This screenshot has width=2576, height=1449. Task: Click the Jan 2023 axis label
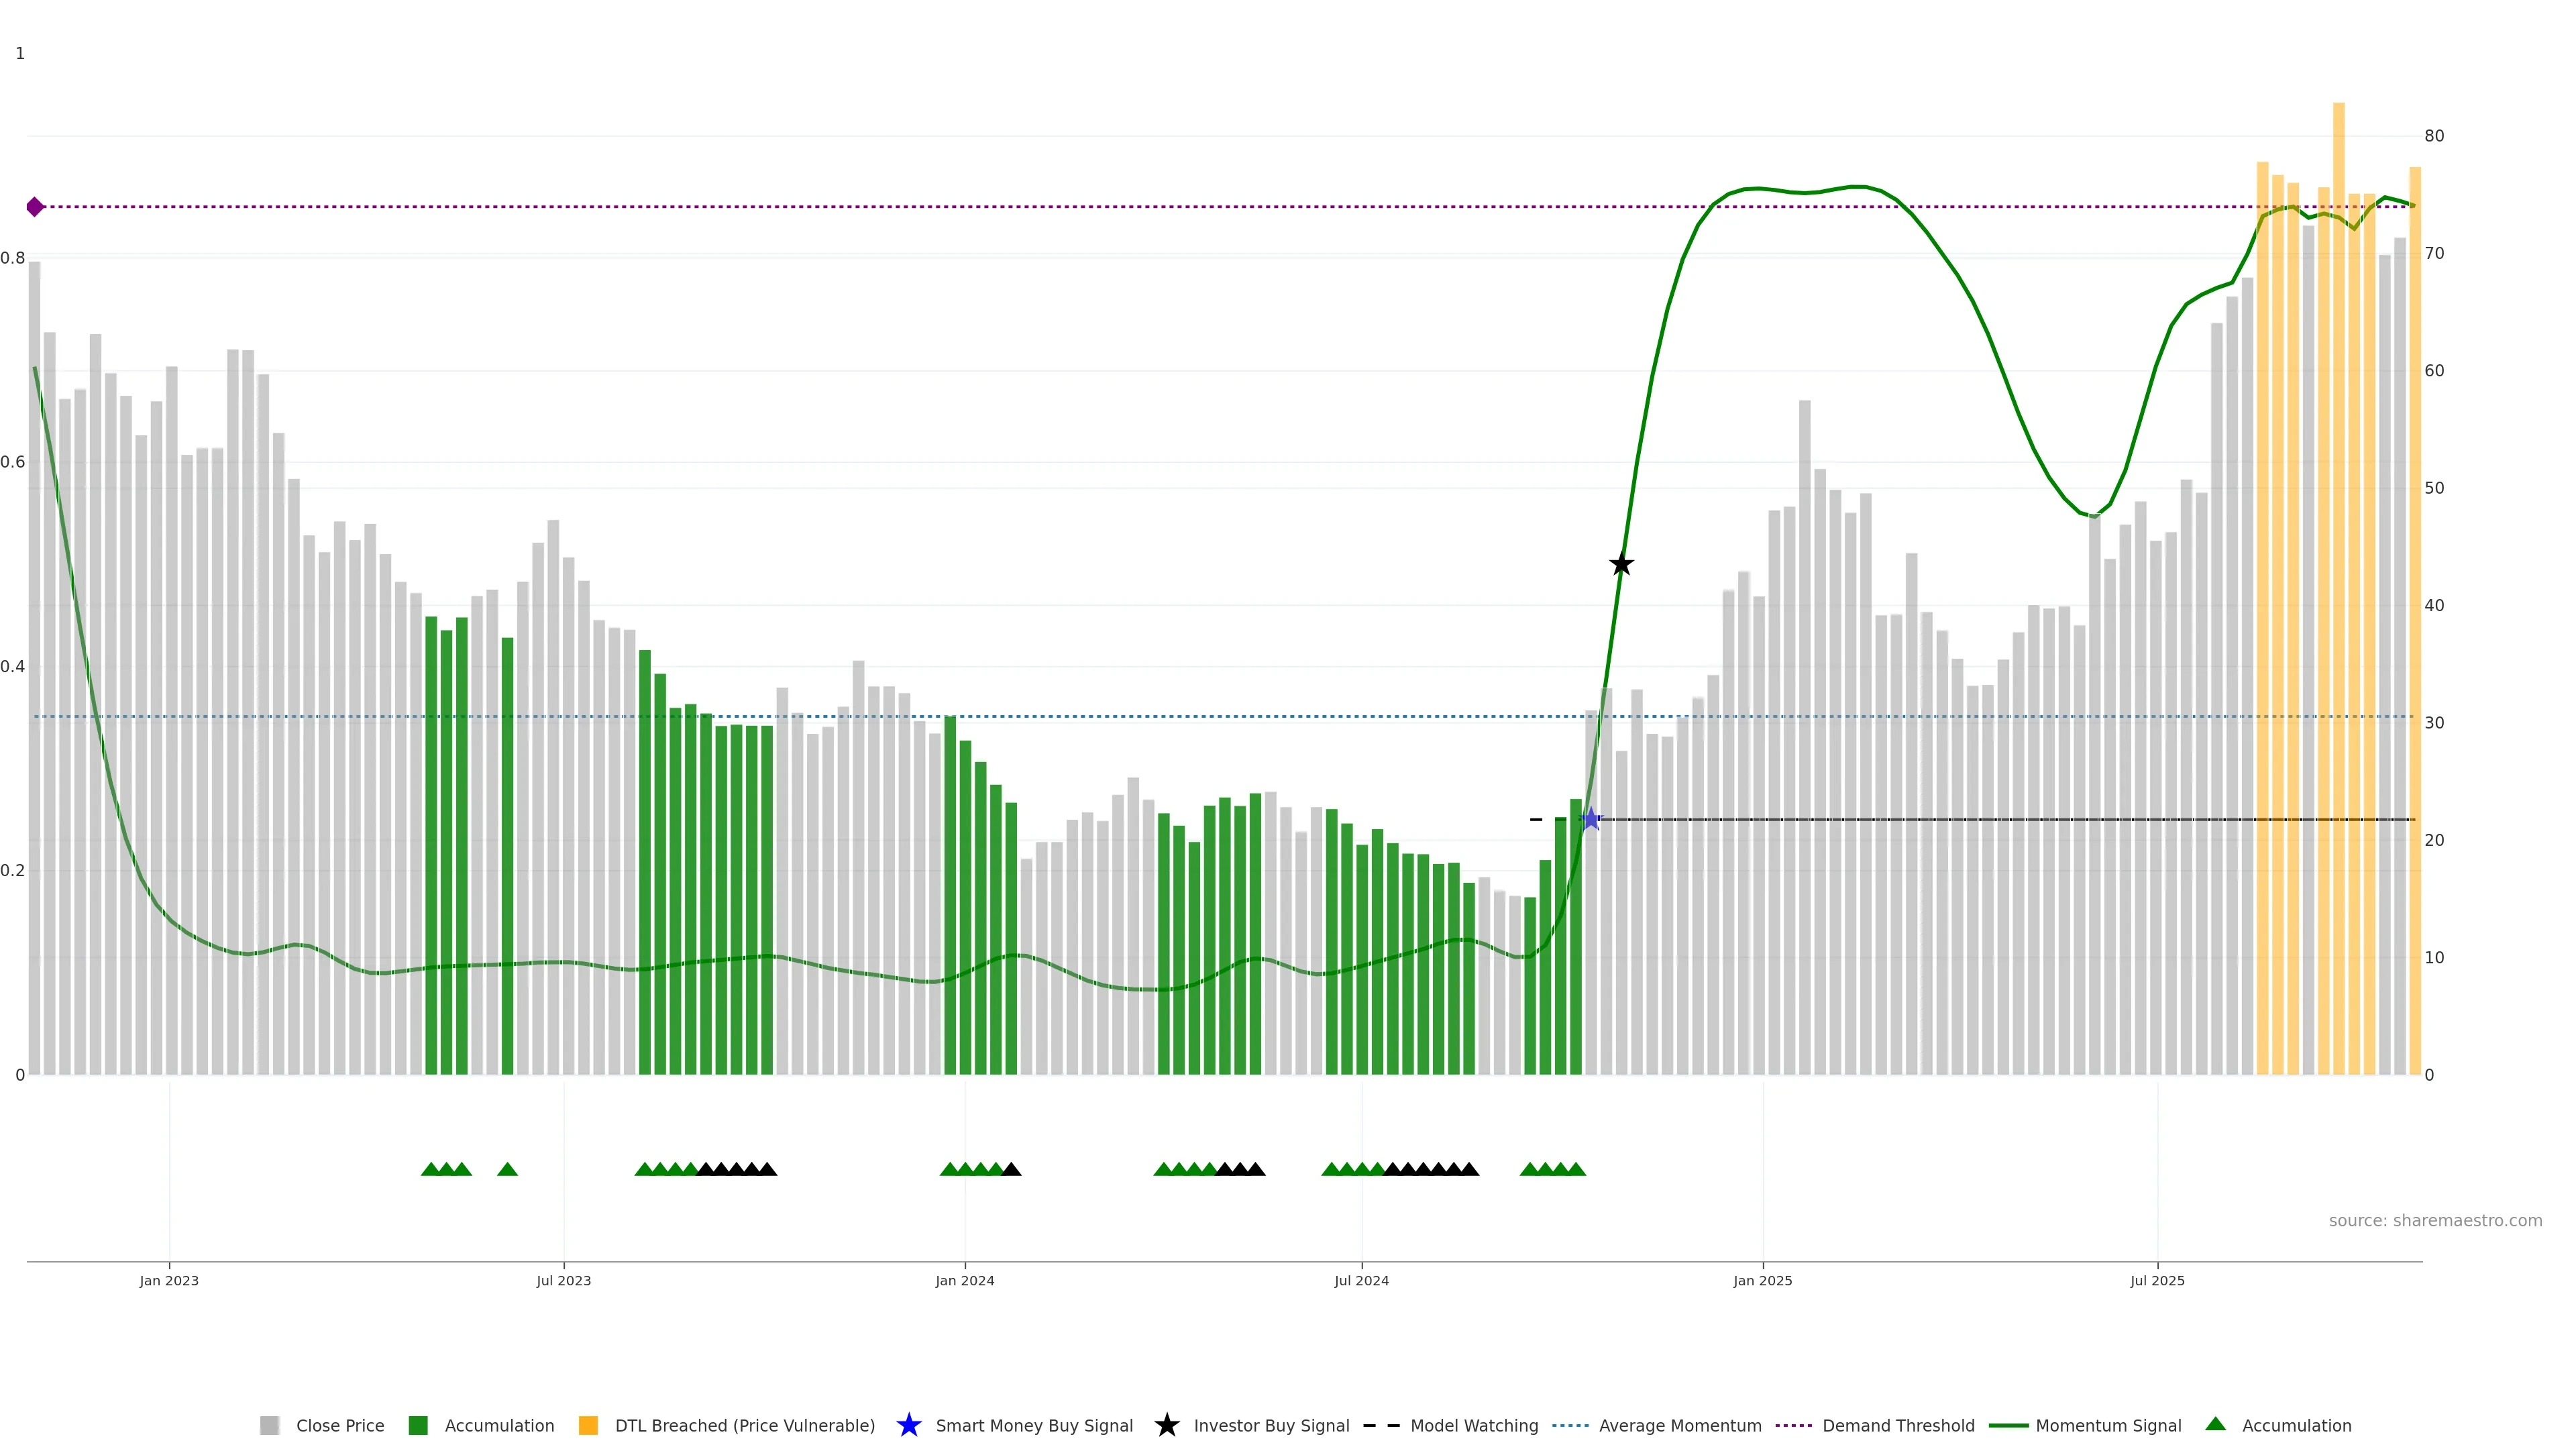click(169, 1280)
